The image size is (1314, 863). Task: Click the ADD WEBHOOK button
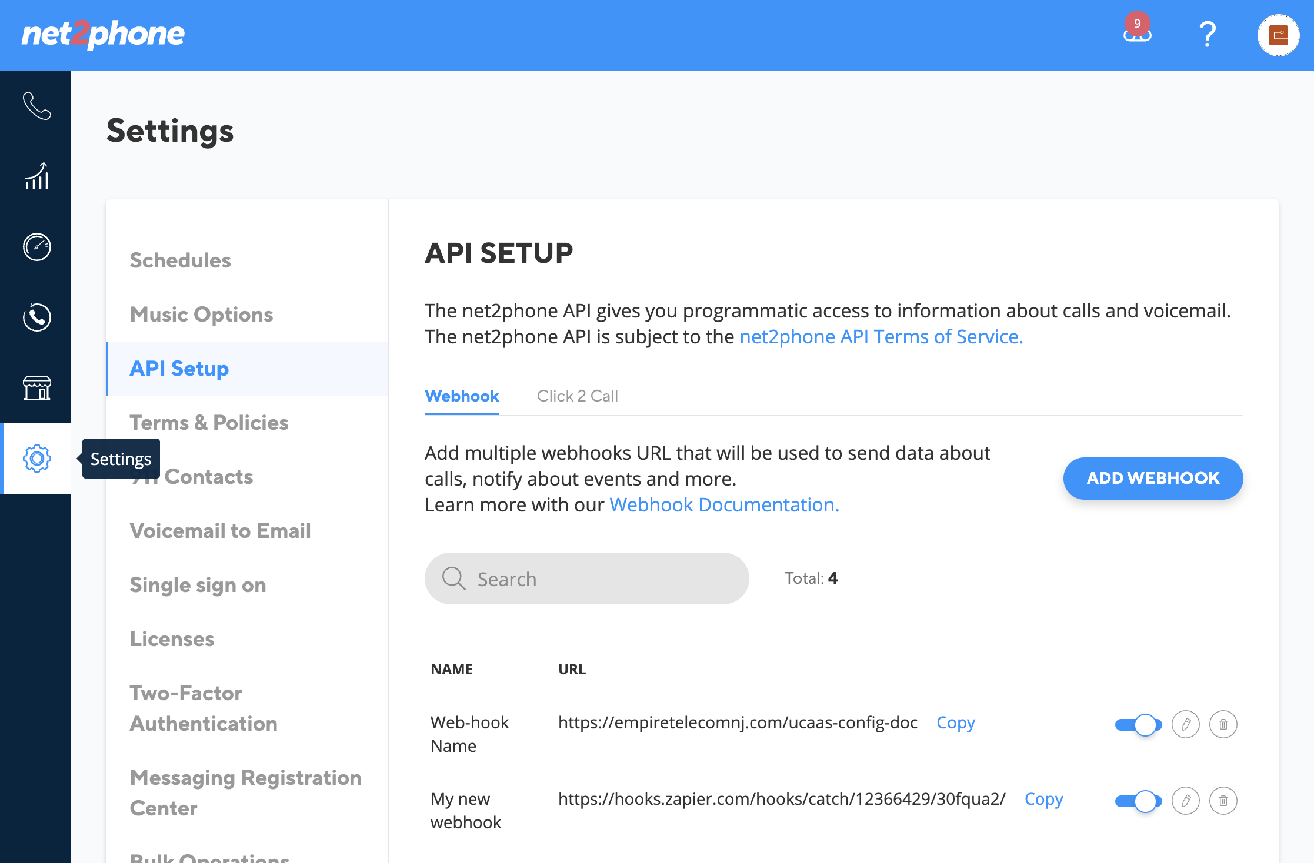(1153, 478)
